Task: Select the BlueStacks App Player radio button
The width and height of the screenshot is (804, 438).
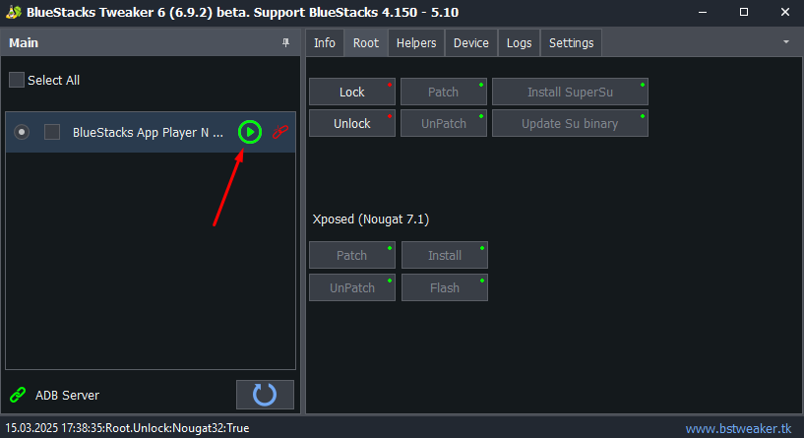Action: pyautogui.click(x=22, y=132)
